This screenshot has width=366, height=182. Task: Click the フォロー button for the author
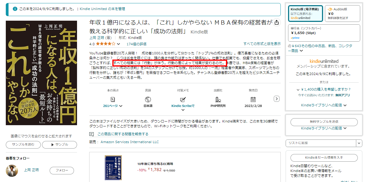(62, 170)
